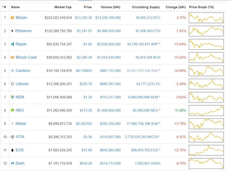Sort by Circulating Supply column header
Viewport: 231px width, 171px height.
click(146, 7)
